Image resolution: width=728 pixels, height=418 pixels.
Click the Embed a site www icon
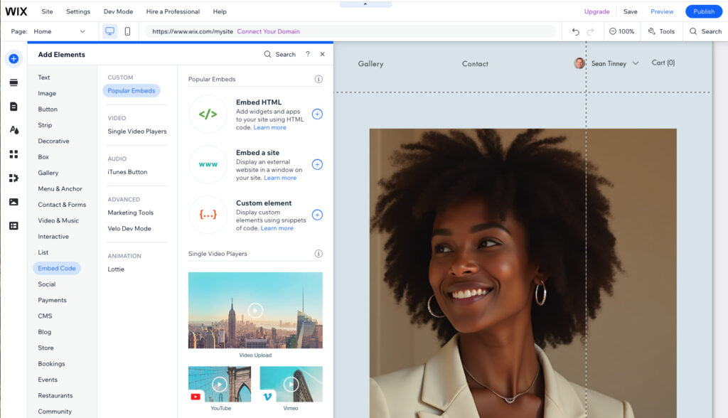click(207, 164)
